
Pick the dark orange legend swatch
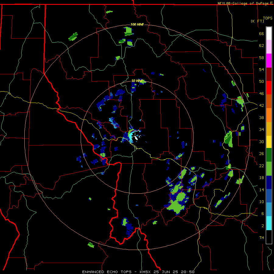tap(269, 101)
